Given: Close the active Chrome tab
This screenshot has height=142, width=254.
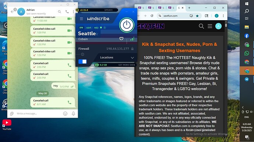Looking at the screenshot, I should [183, 8].
